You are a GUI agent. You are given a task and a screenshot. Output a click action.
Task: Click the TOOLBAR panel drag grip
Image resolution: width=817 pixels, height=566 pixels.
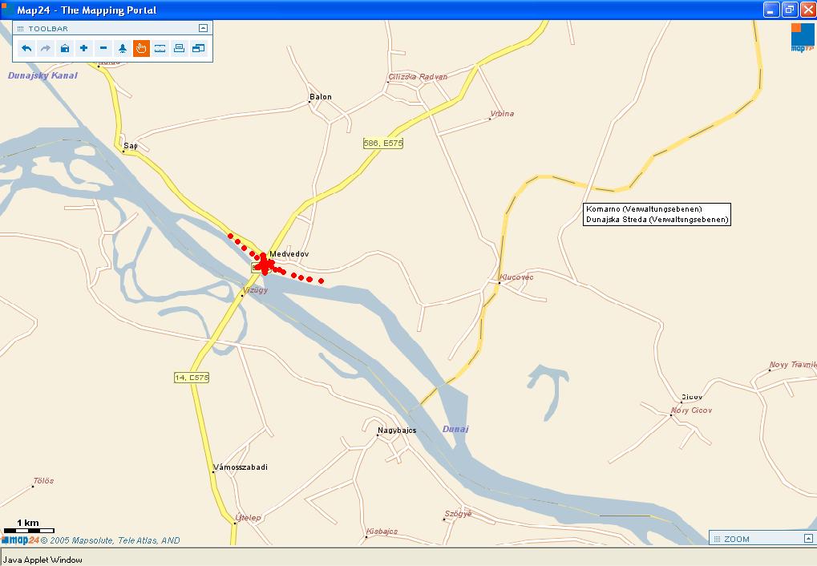point(21,29)
